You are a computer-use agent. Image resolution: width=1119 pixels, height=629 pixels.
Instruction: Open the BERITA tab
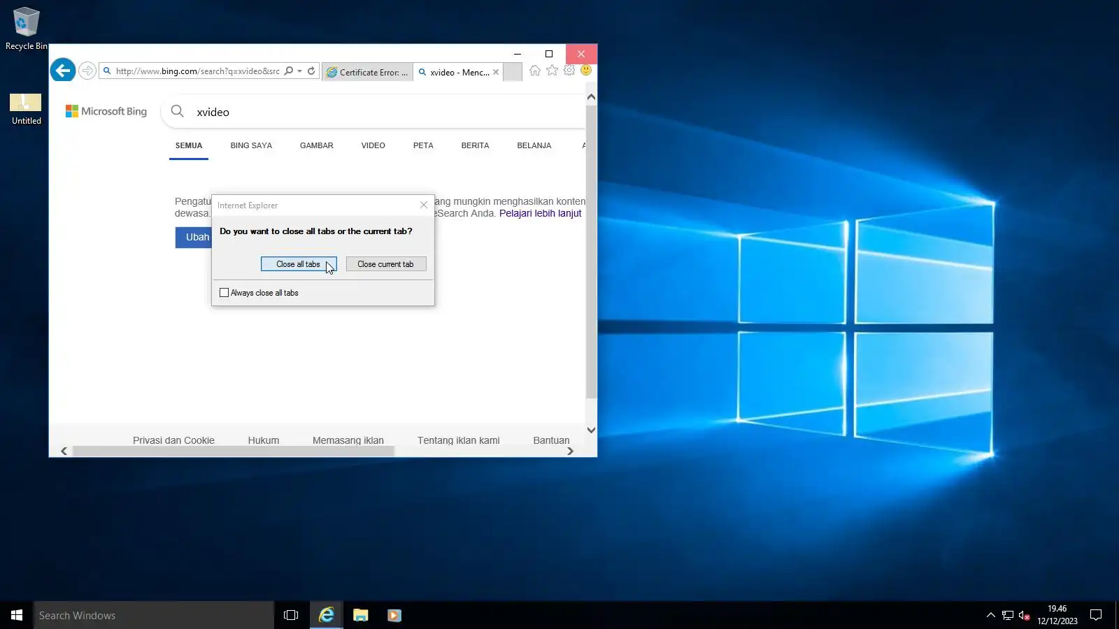(475, 146)
